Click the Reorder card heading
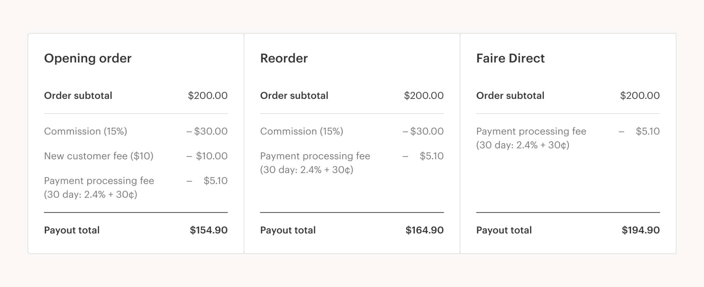The image size is (704, 287). pyautogui.click(x=284, y=58)
